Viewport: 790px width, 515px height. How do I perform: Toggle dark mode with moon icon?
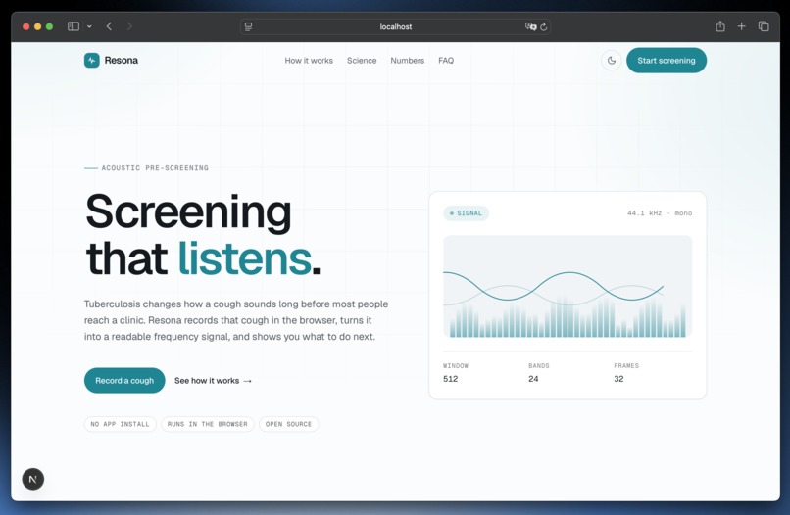pos(612,61)
